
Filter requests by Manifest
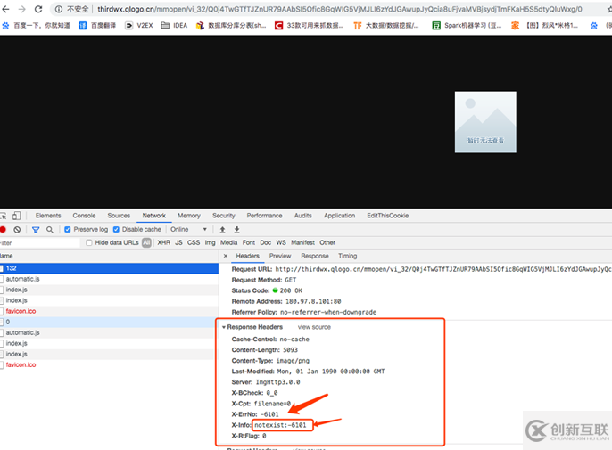303,243
